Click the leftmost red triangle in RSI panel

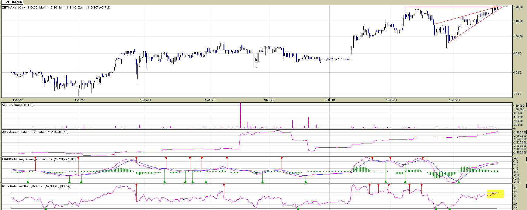pos(136,185)
